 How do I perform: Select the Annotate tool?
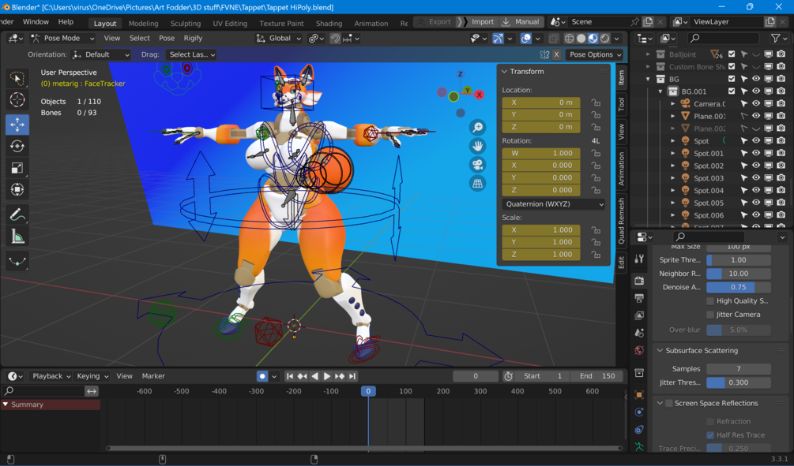coord(17,215)
